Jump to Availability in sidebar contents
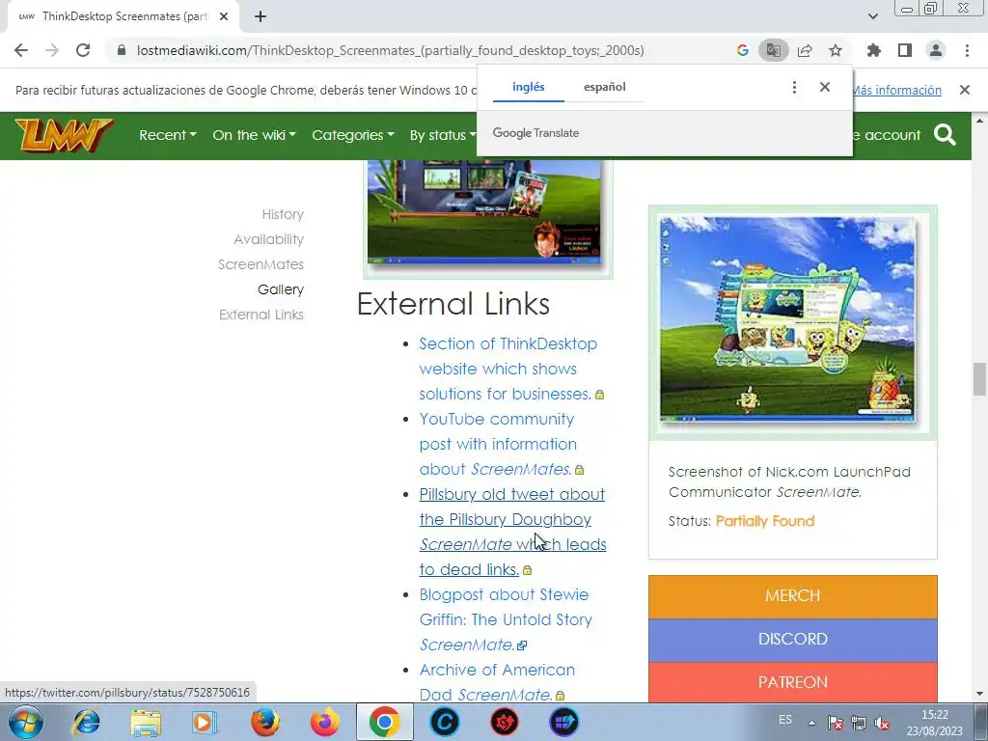Viewport: 988px width, 741px height. pyautogui.click(x=268, y=239)
